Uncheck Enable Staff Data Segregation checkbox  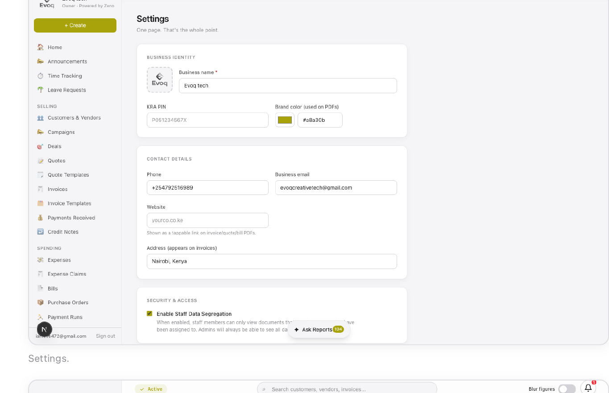pyautogui.click(x=149, y=314)
